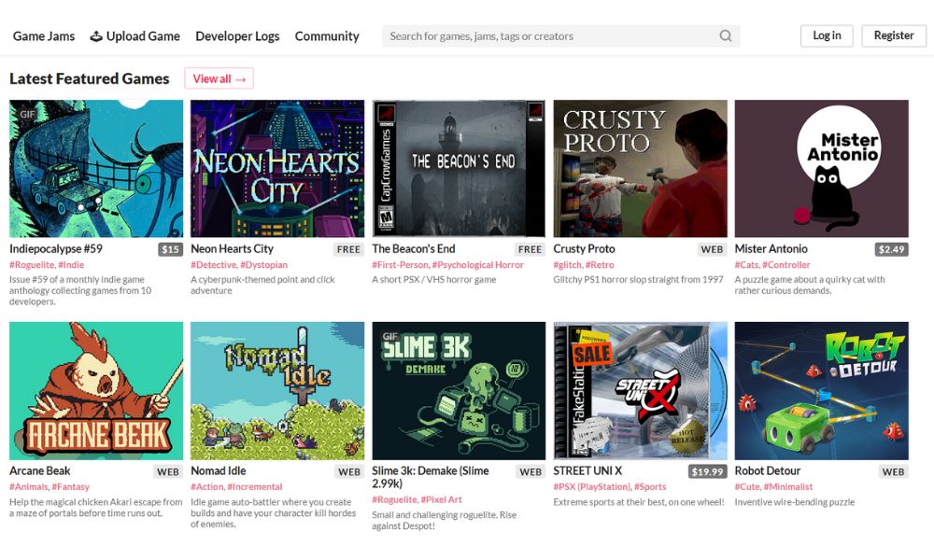934x560 pixels.
Task: Open the Mister Antonio game thumbnail
Action: point(821,169)
